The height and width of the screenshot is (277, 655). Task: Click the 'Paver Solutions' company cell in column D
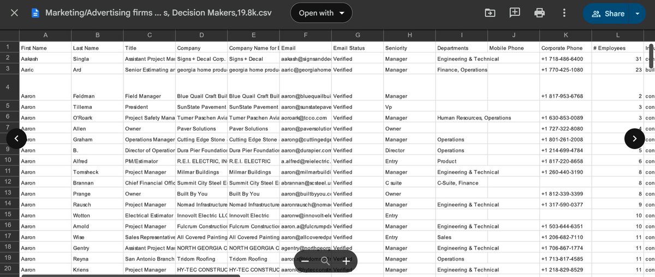point(201,128)
